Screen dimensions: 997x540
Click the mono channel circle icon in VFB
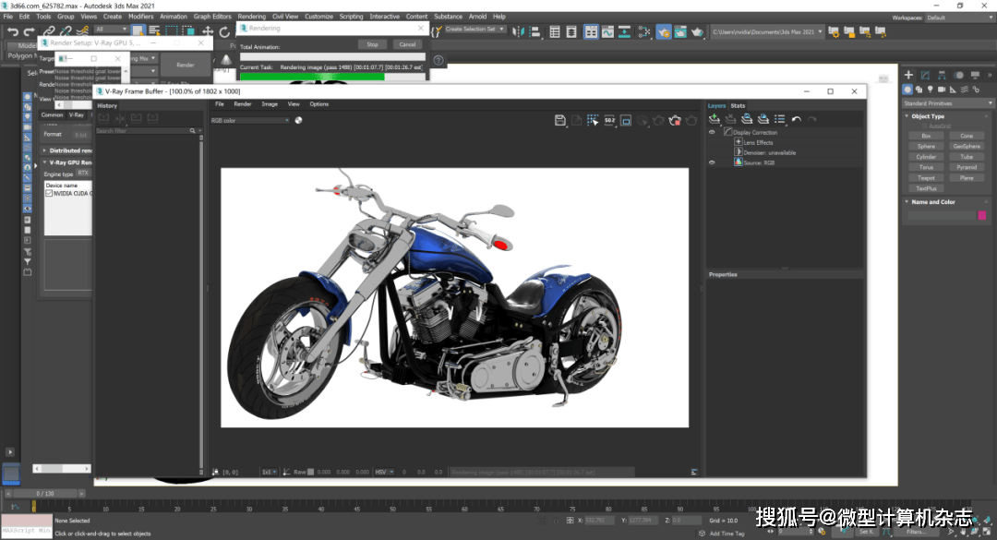point(298,120)
